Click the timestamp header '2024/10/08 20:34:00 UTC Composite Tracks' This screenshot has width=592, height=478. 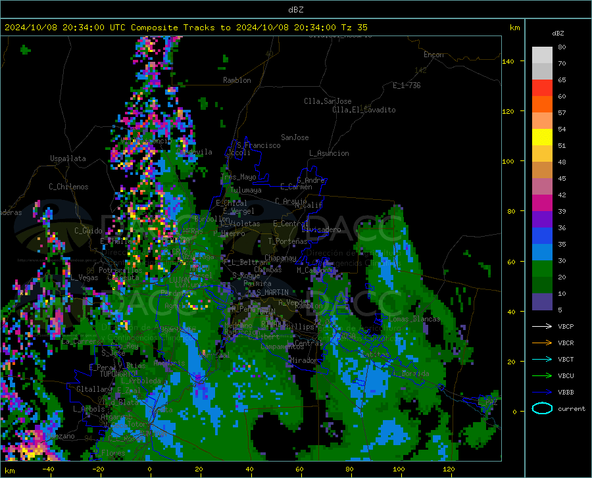click(109, 28)
